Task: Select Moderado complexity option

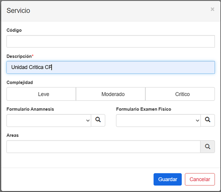Action: [110, 94]
